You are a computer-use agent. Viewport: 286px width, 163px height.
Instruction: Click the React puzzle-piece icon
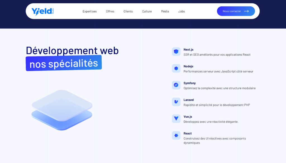(x=176, y=135)
